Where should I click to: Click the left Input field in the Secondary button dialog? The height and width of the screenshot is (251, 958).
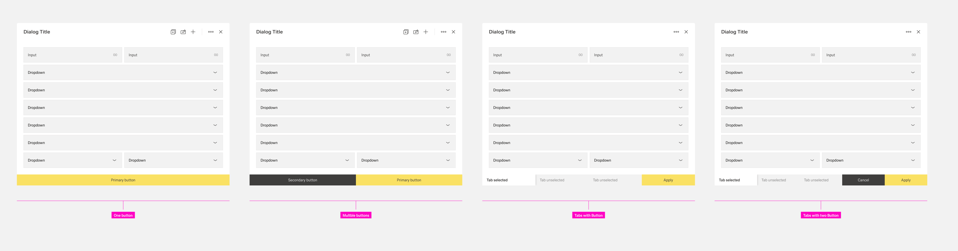coord(305,55)
